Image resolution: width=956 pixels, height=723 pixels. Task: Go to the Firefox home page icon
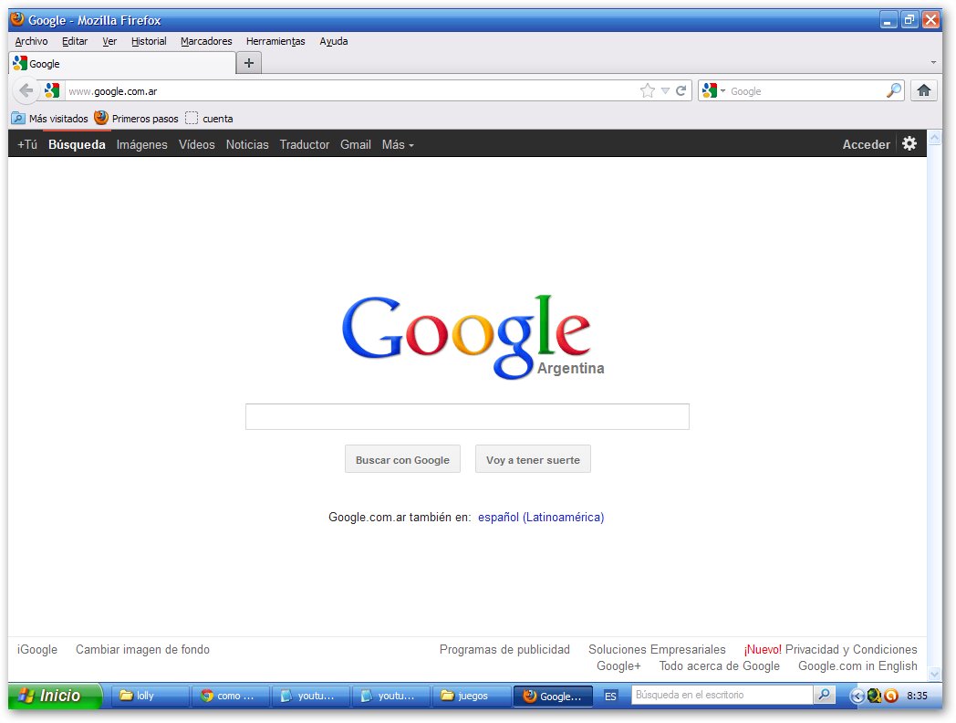tap(924, 91)
